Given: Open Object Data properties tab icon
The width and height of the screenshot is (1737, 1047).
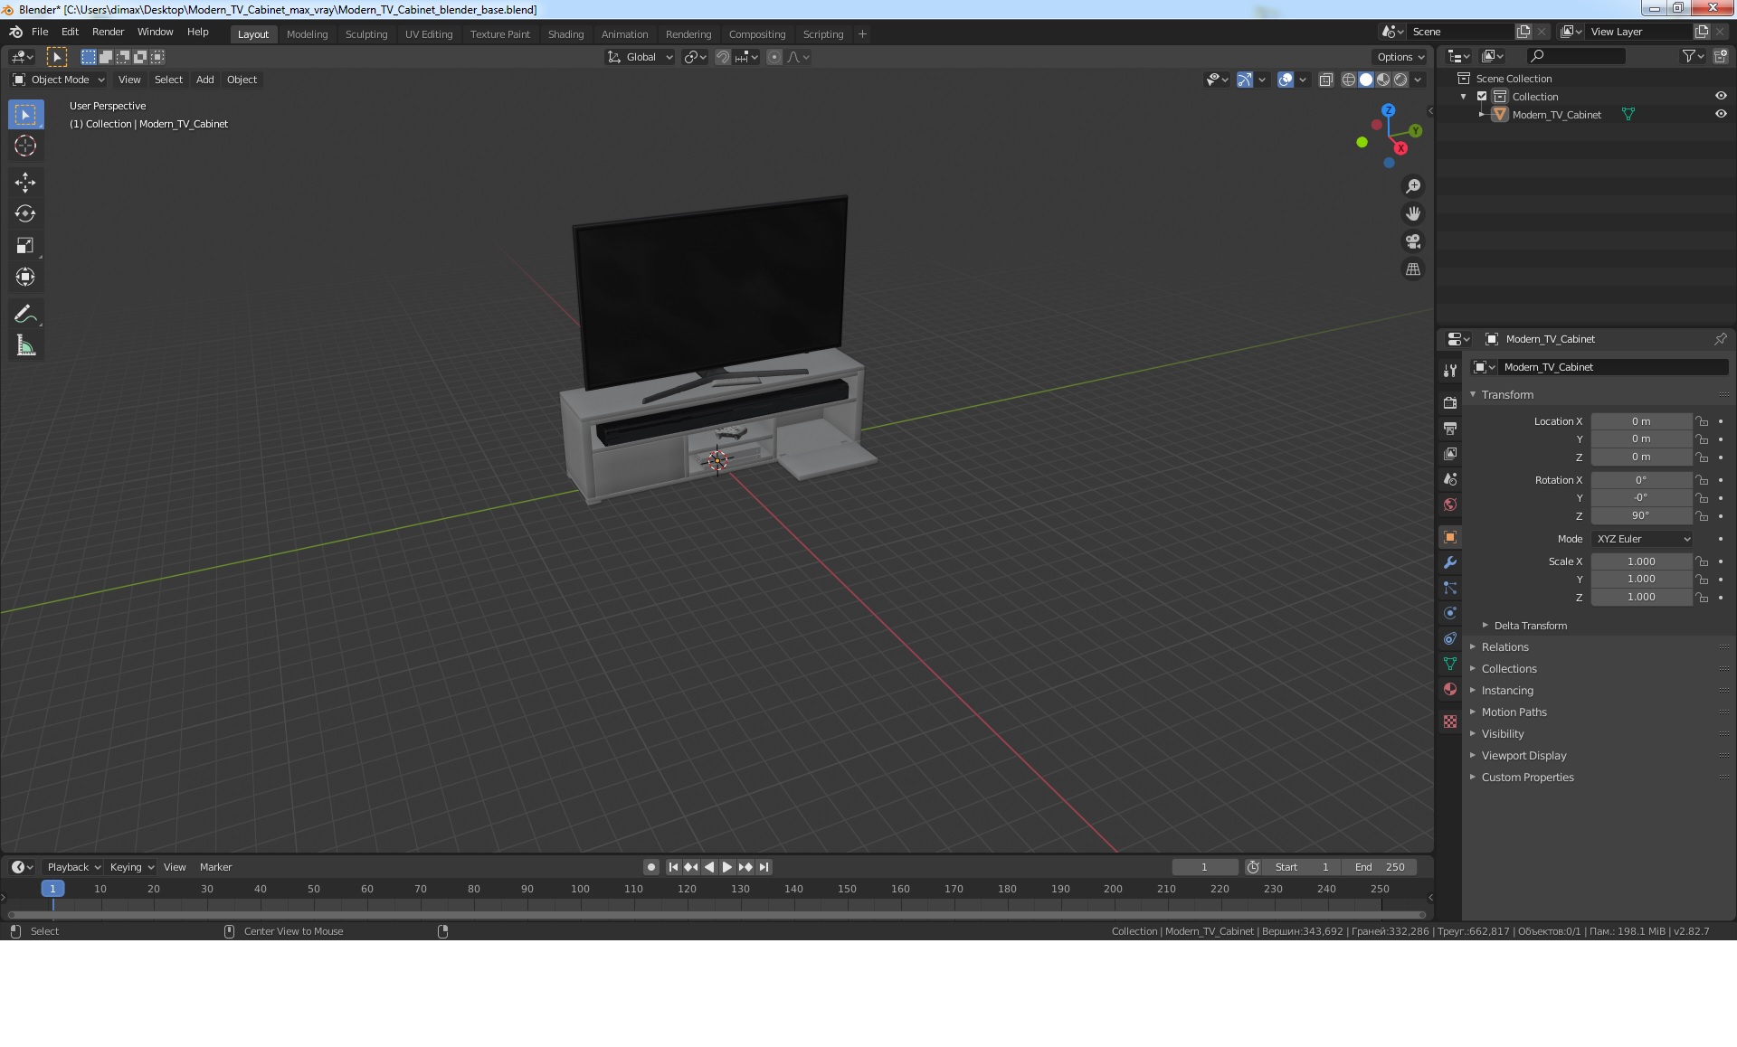Looking at the screenshot, I should coord(1450,664).
